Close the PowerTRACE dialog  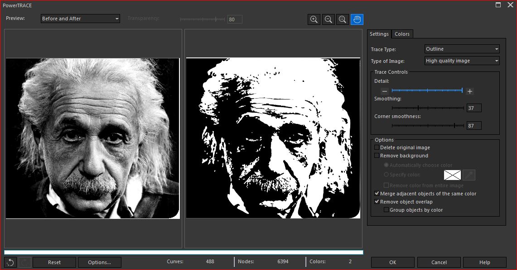(510, 5)
